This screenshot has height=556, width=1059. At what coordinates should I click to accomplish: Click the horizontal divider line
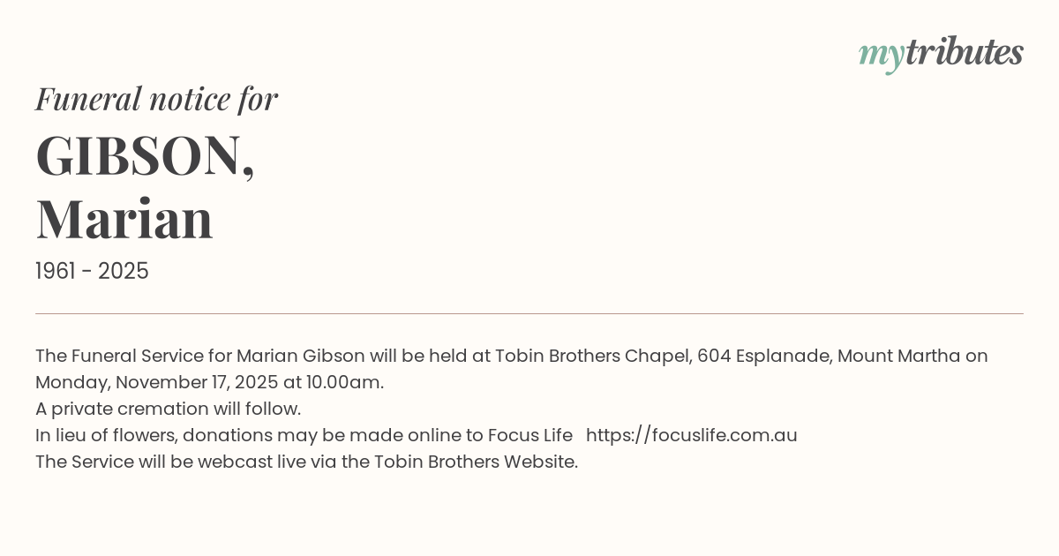point(529,313)
